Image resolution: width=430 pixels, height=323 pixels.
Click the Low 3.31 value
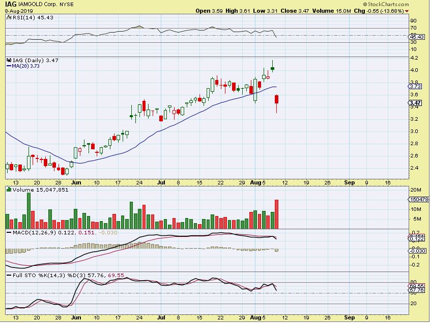coord(265,11)
